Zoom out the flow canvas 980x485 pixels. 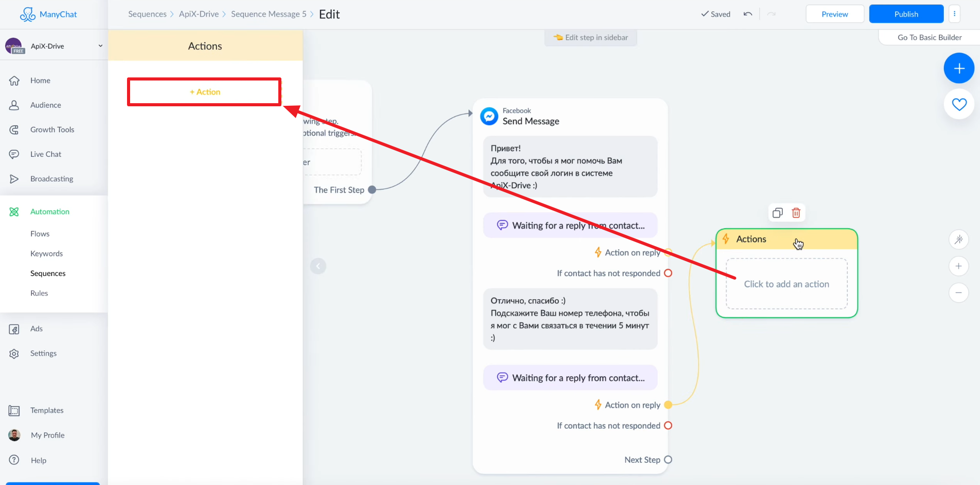point(959,293)
